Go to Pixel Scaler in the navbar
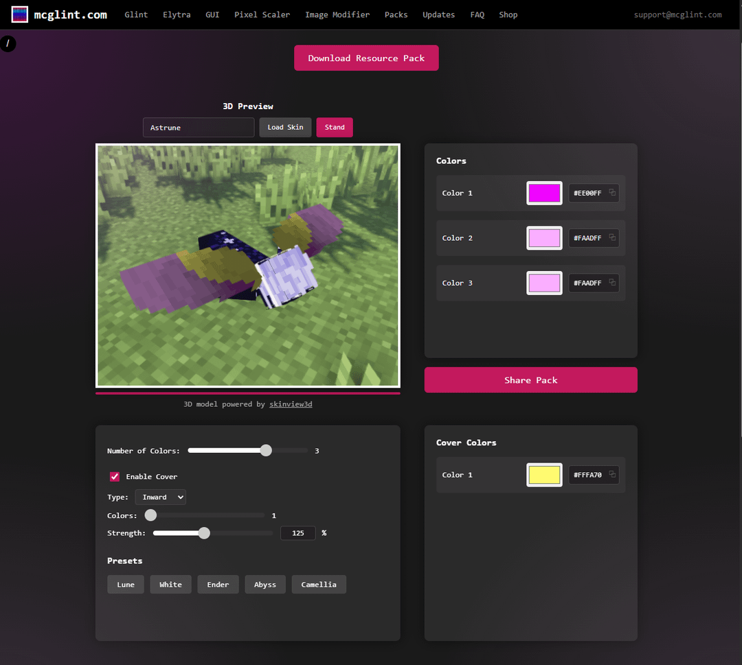The image size is (742, 665). [262, 14]
